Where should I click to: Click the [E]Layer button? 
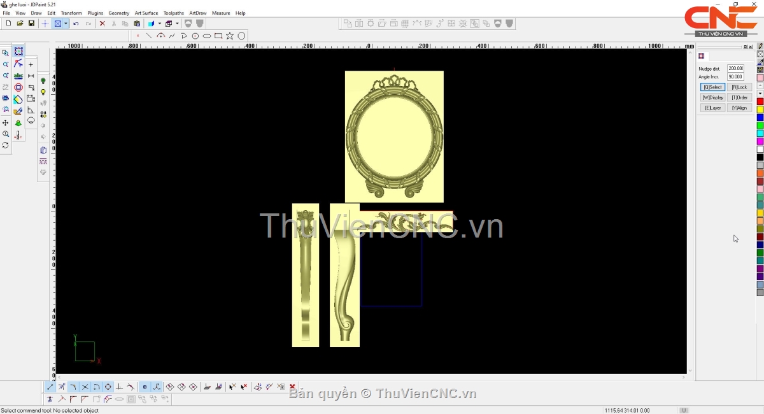712,108
